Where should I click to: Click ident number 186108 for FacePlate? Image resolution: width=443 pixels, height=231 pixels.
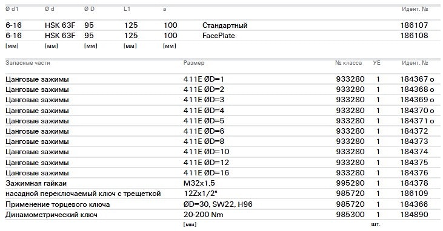(x=414, y=36)
